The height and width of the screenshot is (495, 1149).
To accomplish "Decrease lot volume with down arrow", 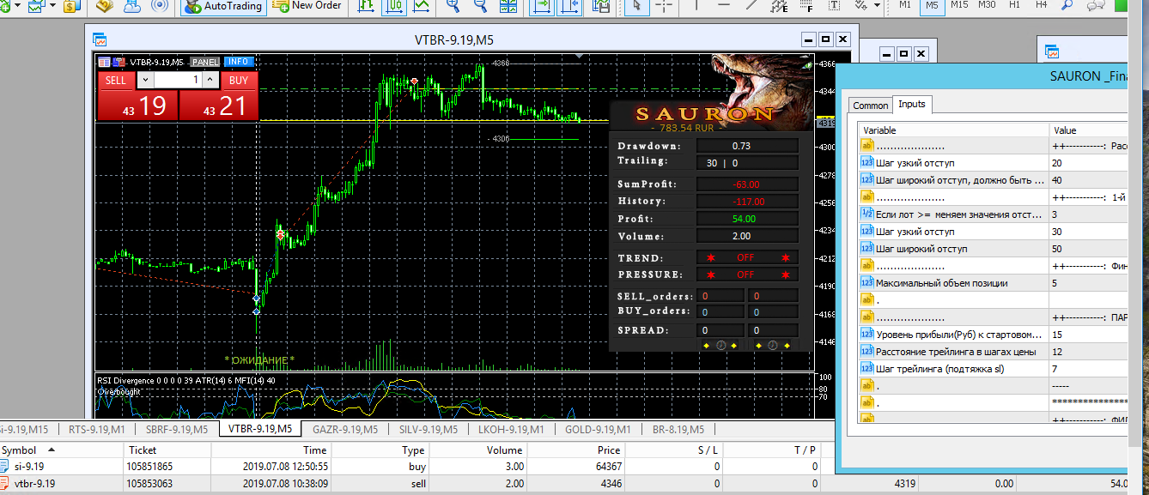I will (x=144, y=80).
